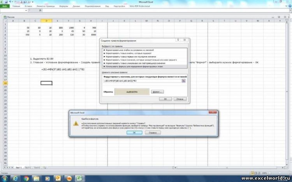The width and height of the screenshot is (292, 182).
Task: Open Outlook from the taskbar
Action: (58, 178)
